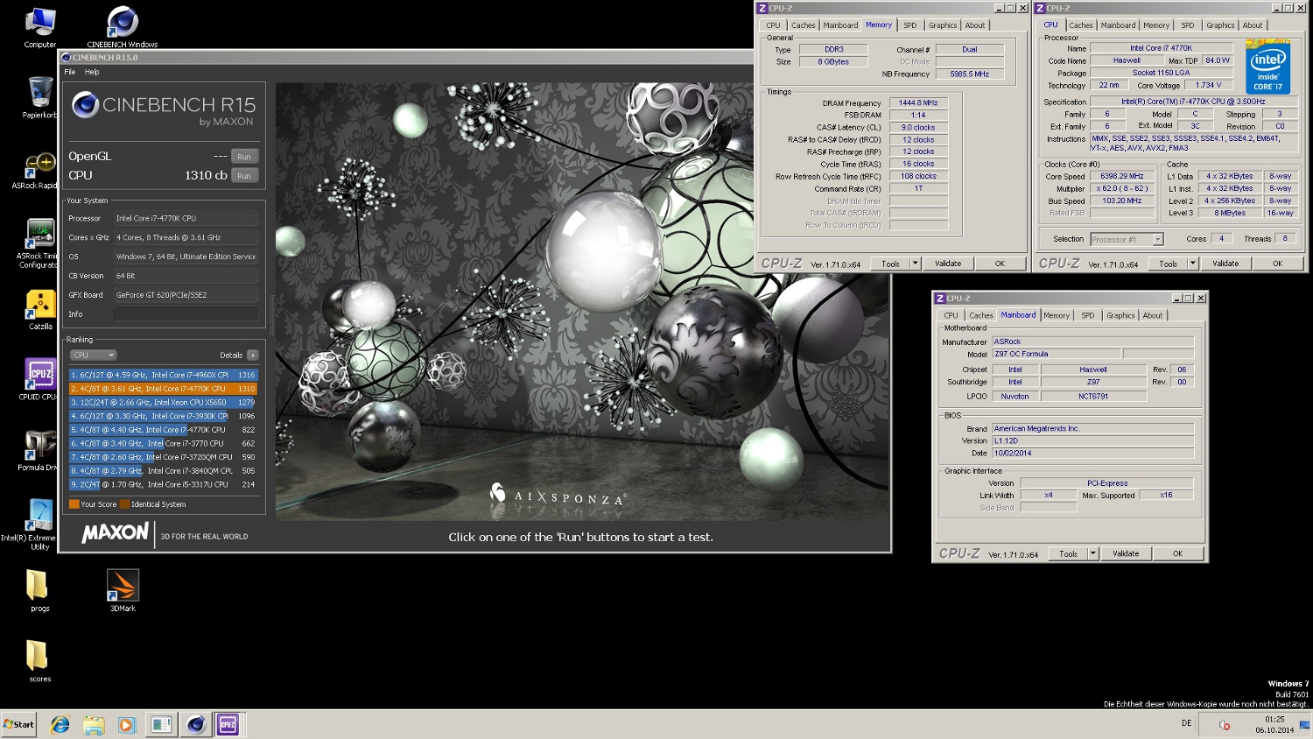Select ranking entry i5-3317U score 214
The width and height of the screenshot is (1313, 739).
163,484
